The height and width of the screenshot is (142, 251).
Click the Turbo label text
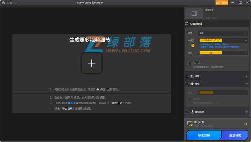[x=196, y=63]
